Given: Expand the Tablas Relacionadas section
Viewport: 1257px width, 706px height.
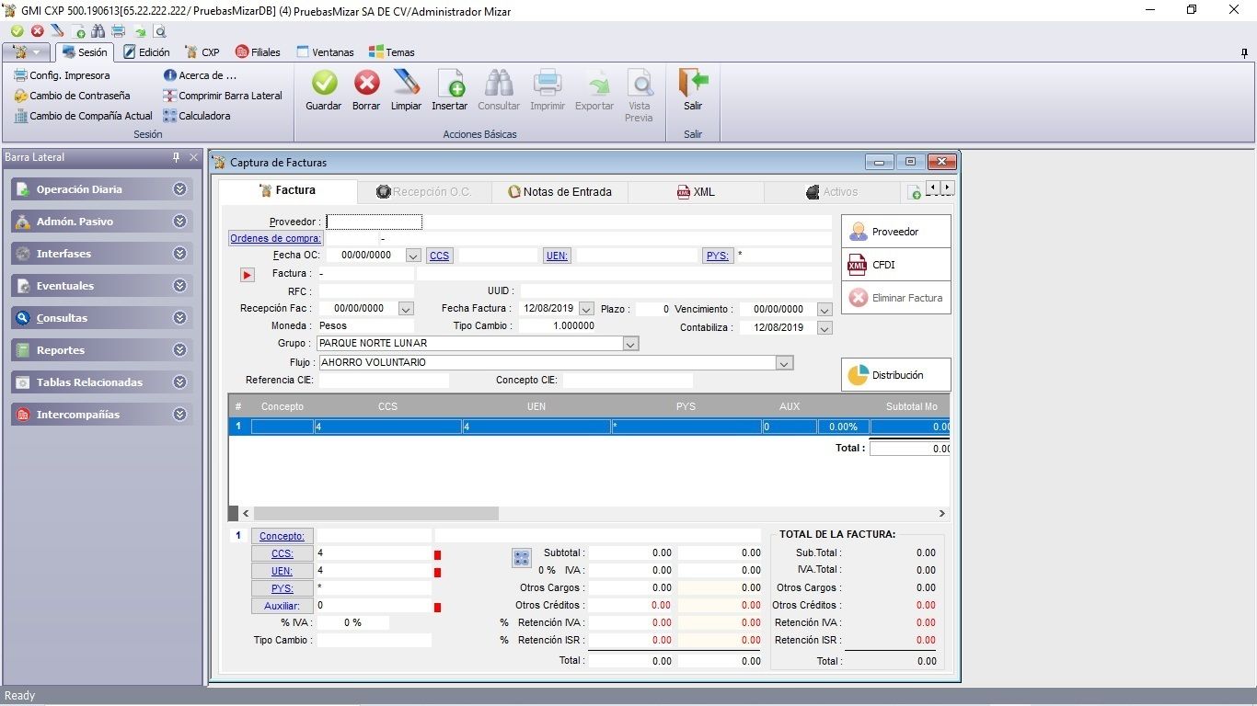Looking at the screenshot, I should [x=179, y=382].
